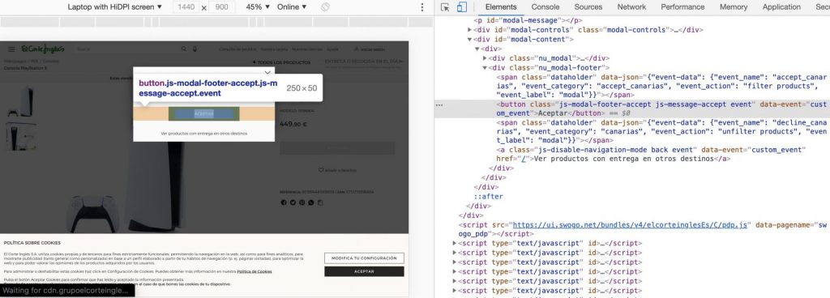Click the El Corte Inglés logo
This screenshot has height=298, width=830.
click(x=43, y=49)
